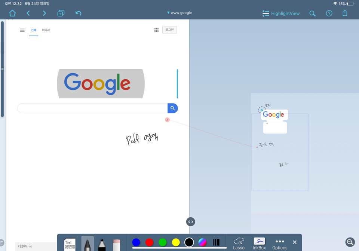Choose the black color swatch
Image resolution: width=359 pixels, height=251 pixels.
189,242
